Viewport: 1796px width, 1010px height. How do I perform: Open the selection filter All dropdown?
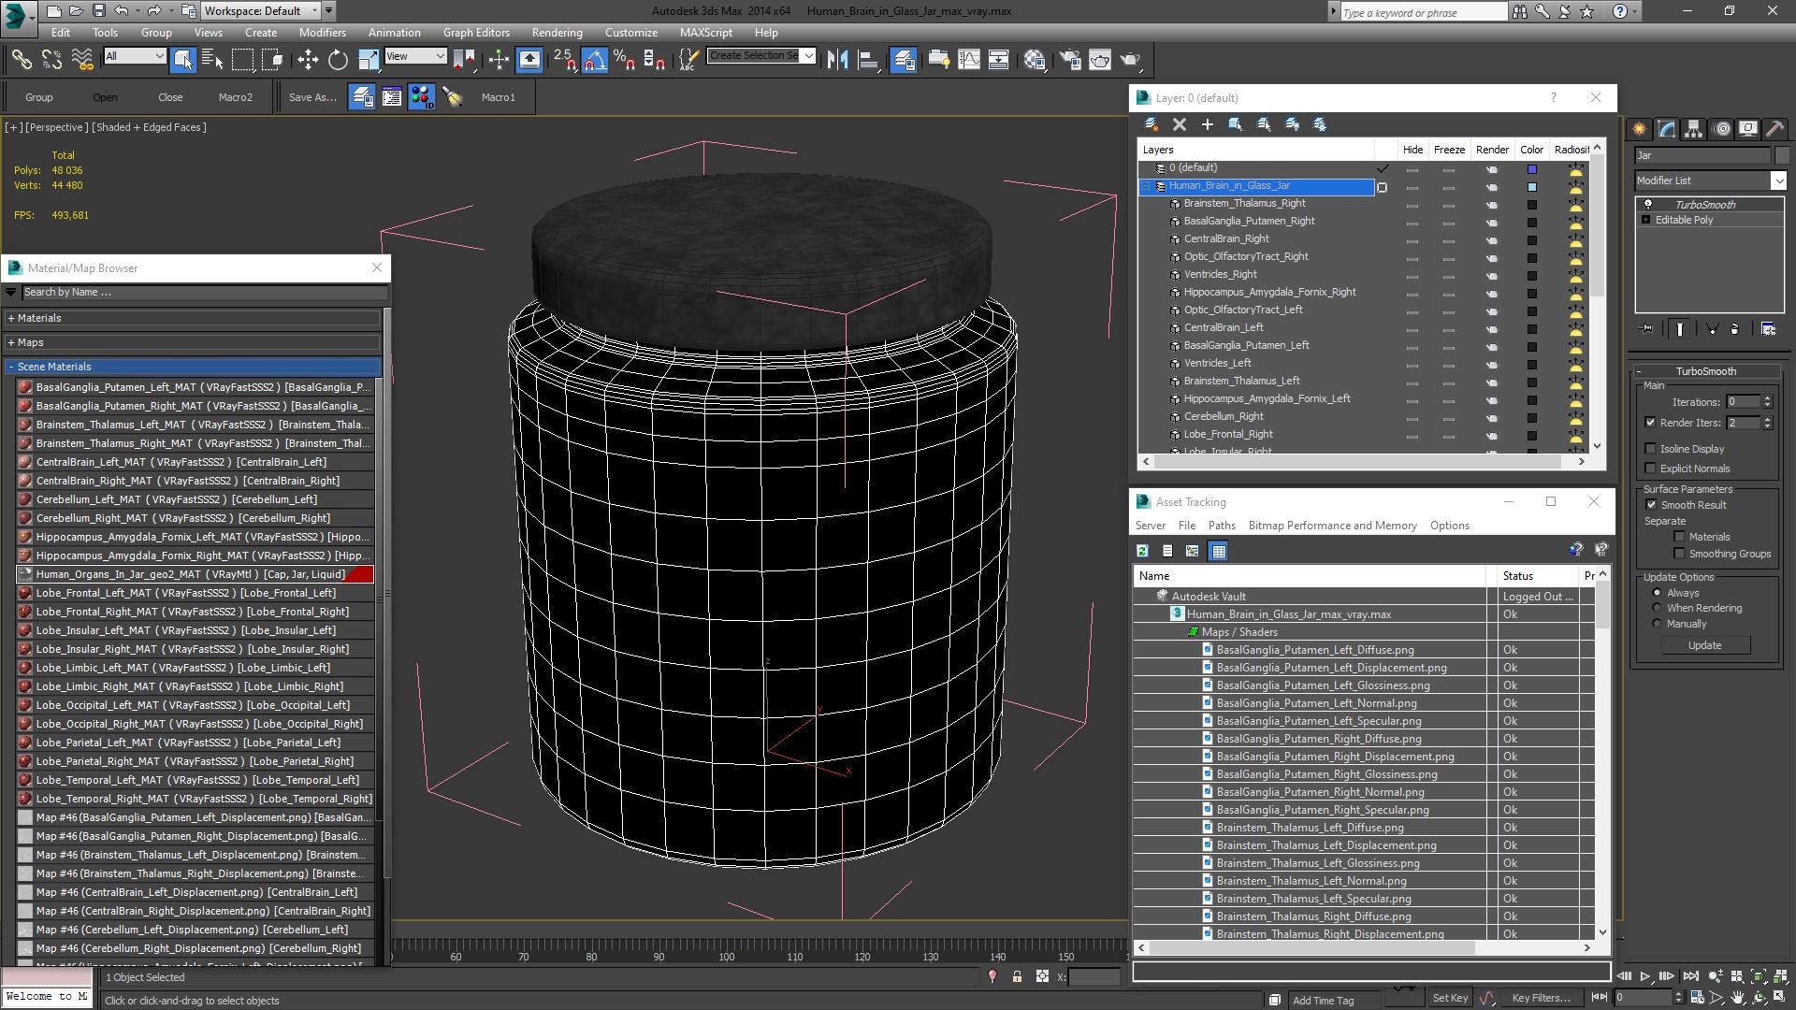coord(135,56)
